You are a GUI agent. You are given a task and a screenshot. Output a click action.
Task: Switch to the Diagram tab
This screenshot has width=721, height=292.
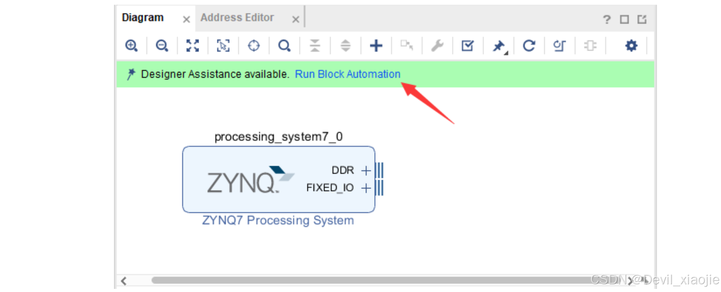143,18
